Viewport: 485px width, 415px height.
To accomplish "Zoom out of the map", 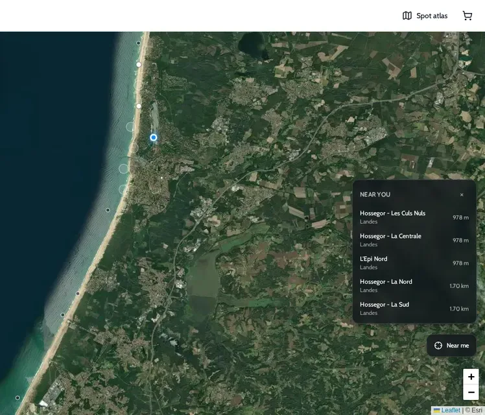I will [x=471, y=392].
